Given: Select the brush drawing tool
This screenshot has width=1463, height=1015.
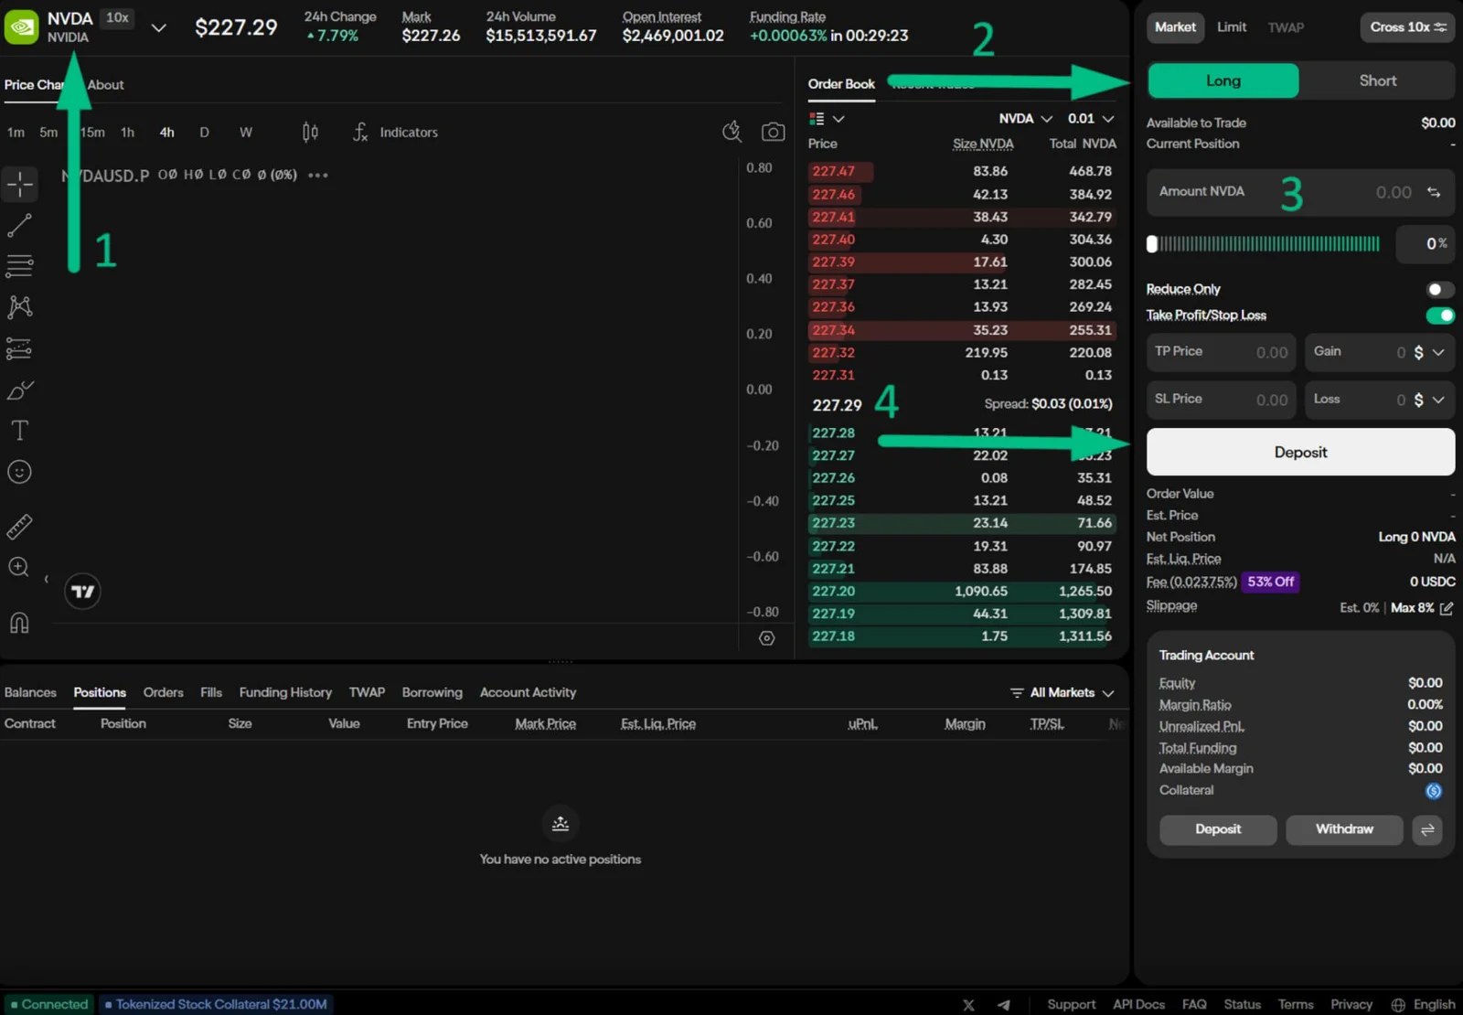Looking at the screenshot, I should tap(20, 390).
